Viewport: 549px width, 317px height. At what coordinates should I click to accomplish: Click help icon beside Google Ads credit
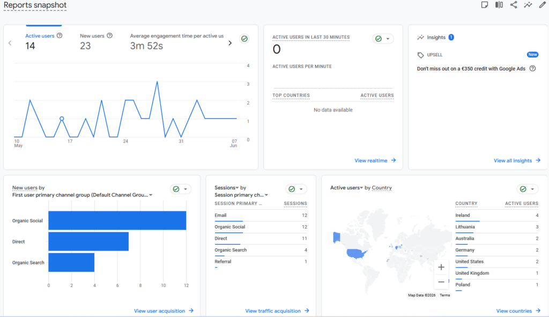532,69
